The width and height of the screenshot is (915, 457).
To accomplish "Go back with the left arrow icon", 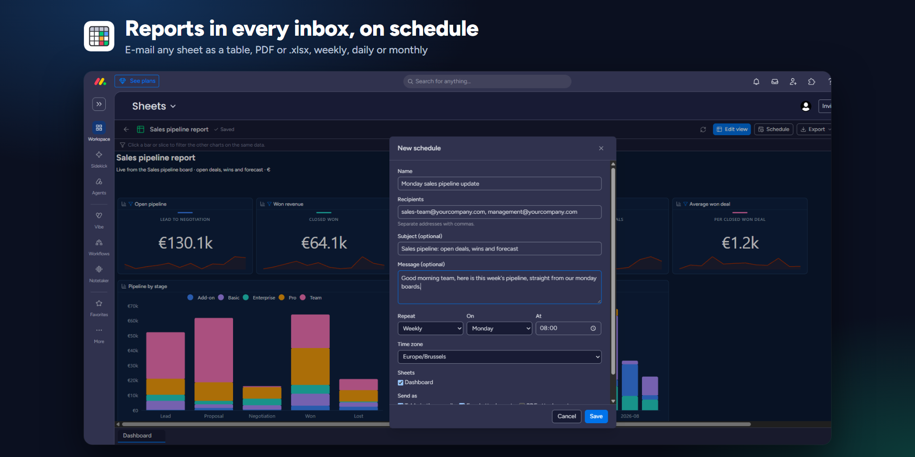I will pos(126,129).
